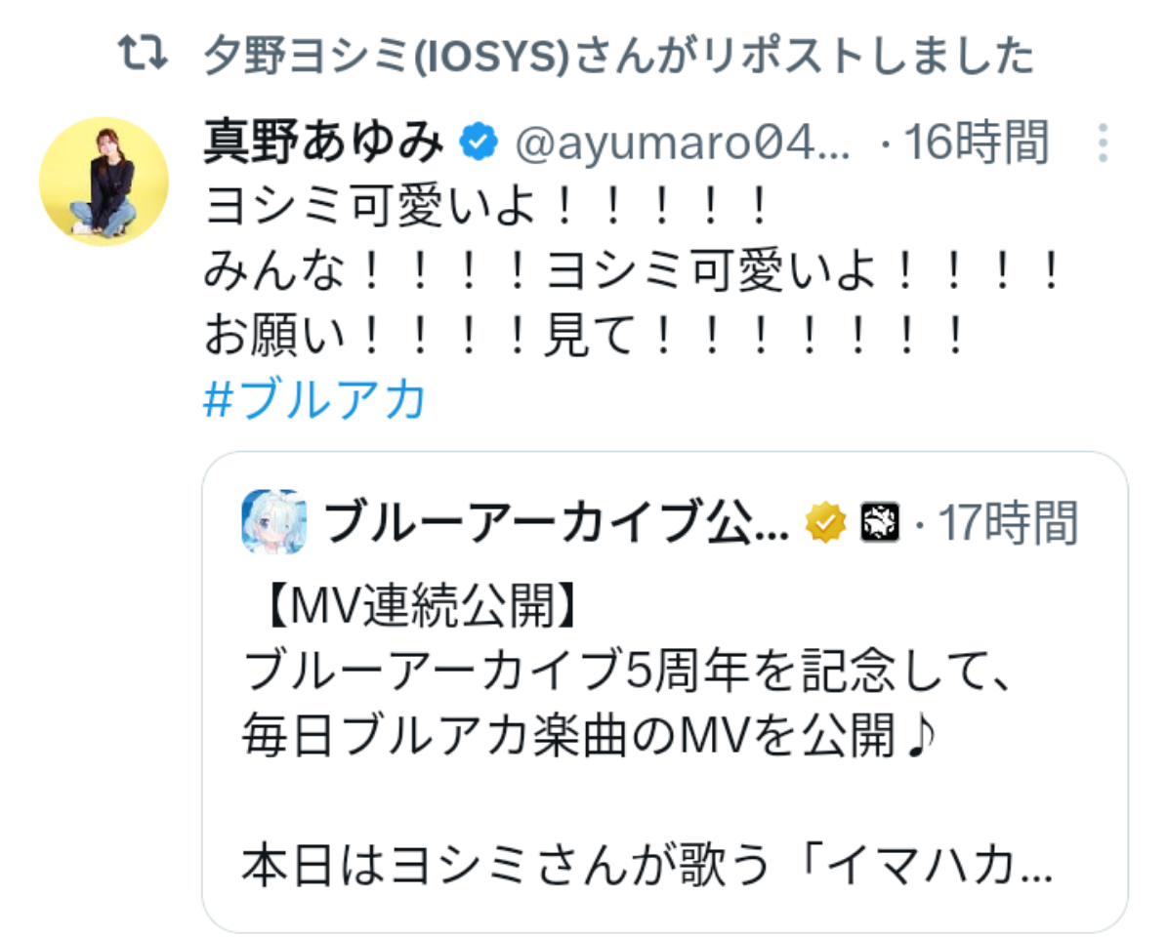Click the repost arrows icon
The height and width of the screenshot is (937, 1168).
pyautogui.click(x=143, y=54)
